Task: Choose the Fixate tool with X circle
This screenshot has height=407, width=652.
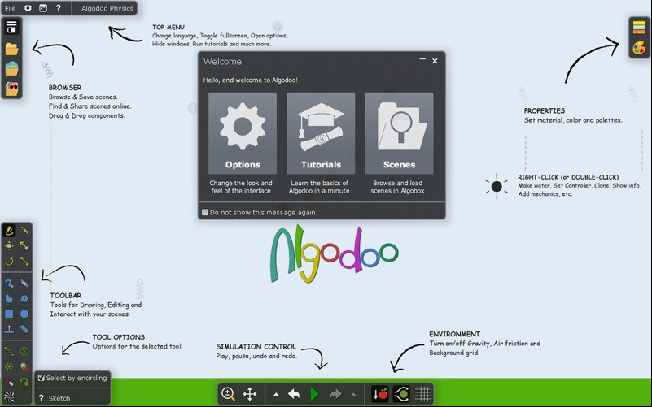Action: [24, 352]
